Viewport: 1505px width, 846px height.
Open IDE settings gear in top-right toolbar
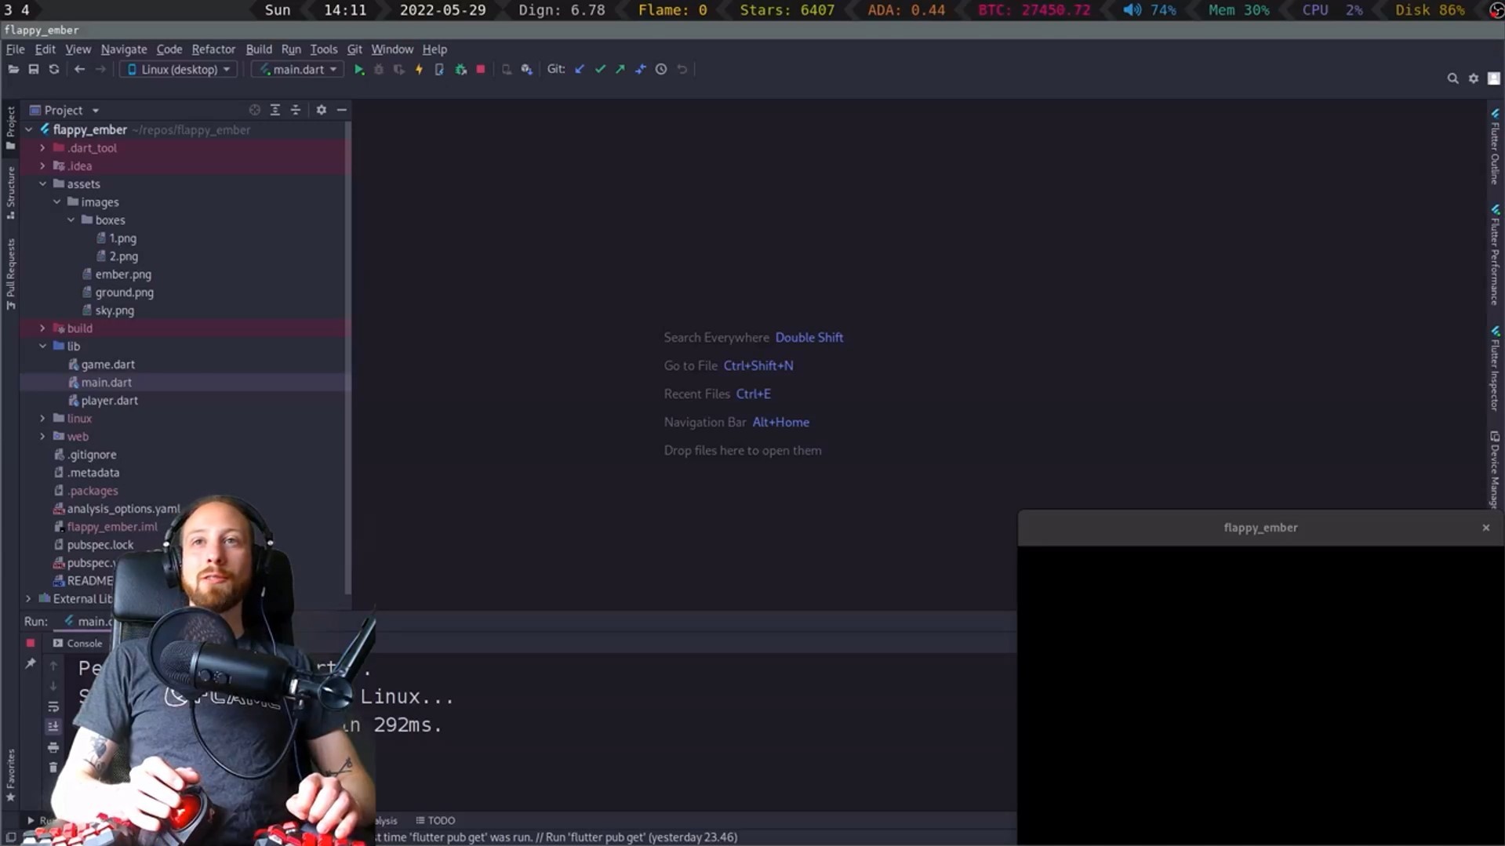(1474, 78)
